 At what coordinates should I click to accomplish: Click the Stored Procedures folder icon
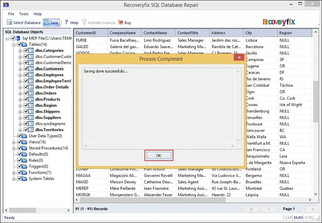pos(25,148)
